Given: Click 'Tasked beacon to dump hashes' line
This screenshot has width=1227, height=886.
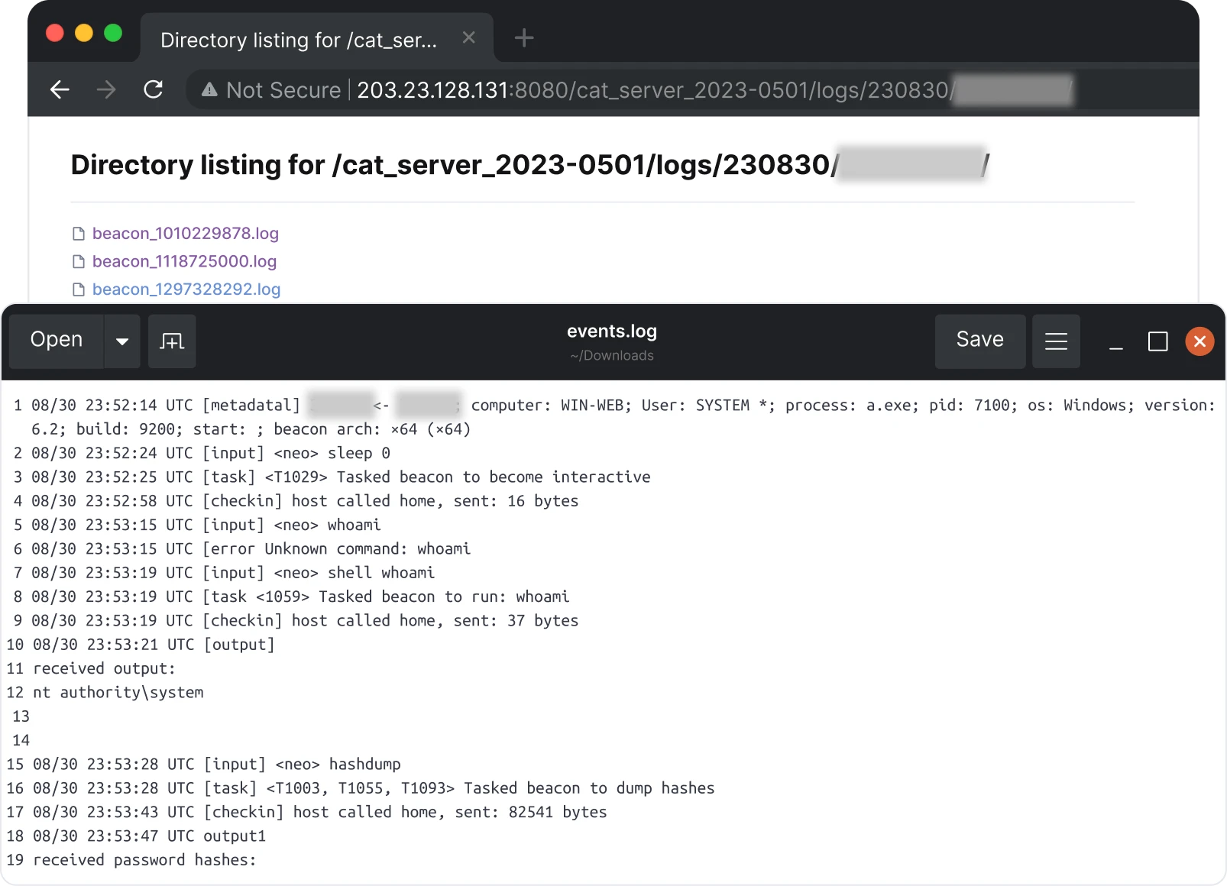Looking at the screenshot, I should [x=589, y=788].
